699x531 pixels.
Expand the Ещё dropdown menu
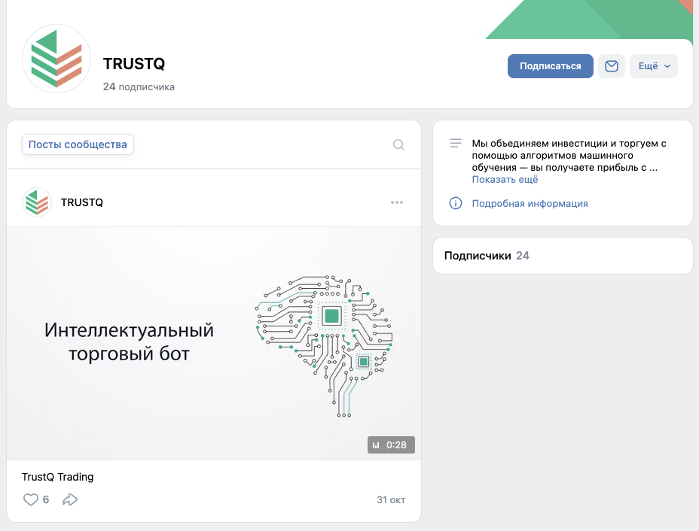pyautogui.click(x=652, y=66)
